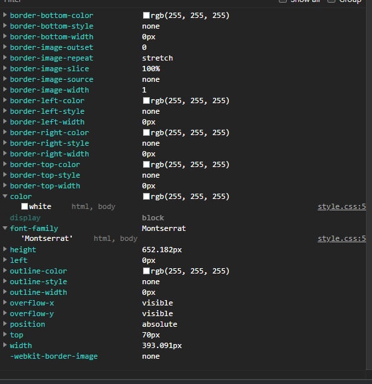The image size is (372, 384).
Task: Click the border-top-color white swatch
Action: click(x=146, y=164)
